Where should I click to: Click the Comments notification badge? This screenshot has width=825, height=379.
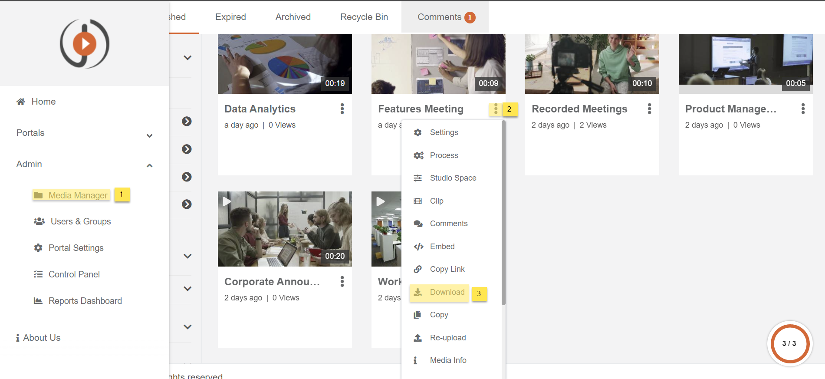(x=470, y=17)
